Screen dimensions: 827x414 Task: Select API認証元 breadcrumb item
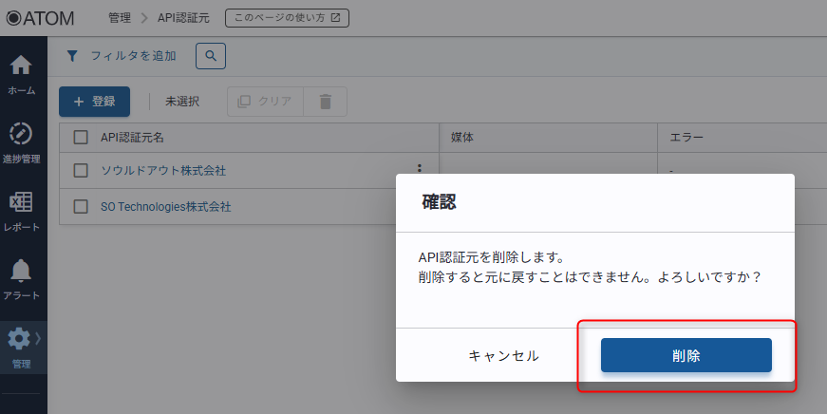pyautogui.click(x=183, y=17)
